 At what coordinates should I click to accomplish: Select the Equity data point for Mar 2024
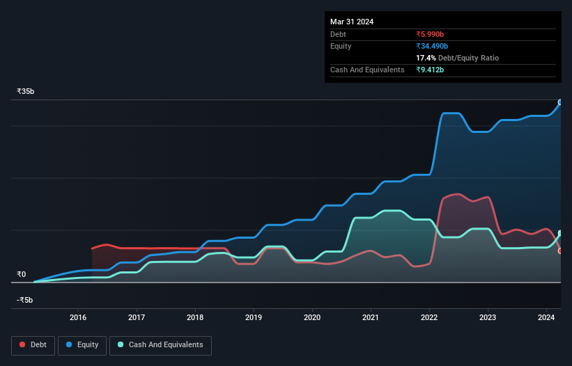tap(560, 102)
